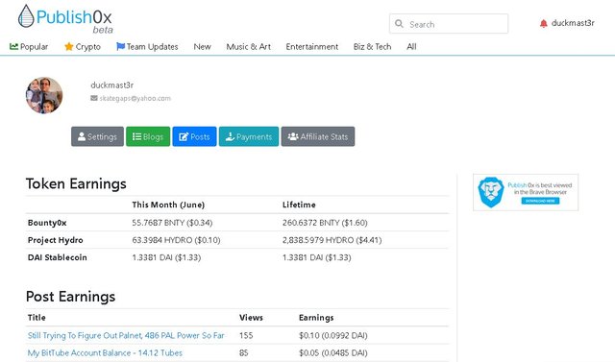Click the '55.7687 BNTY ($0.34)' value
The height and width of the screenshot is (362, 615).
click(x=172, y=223)
